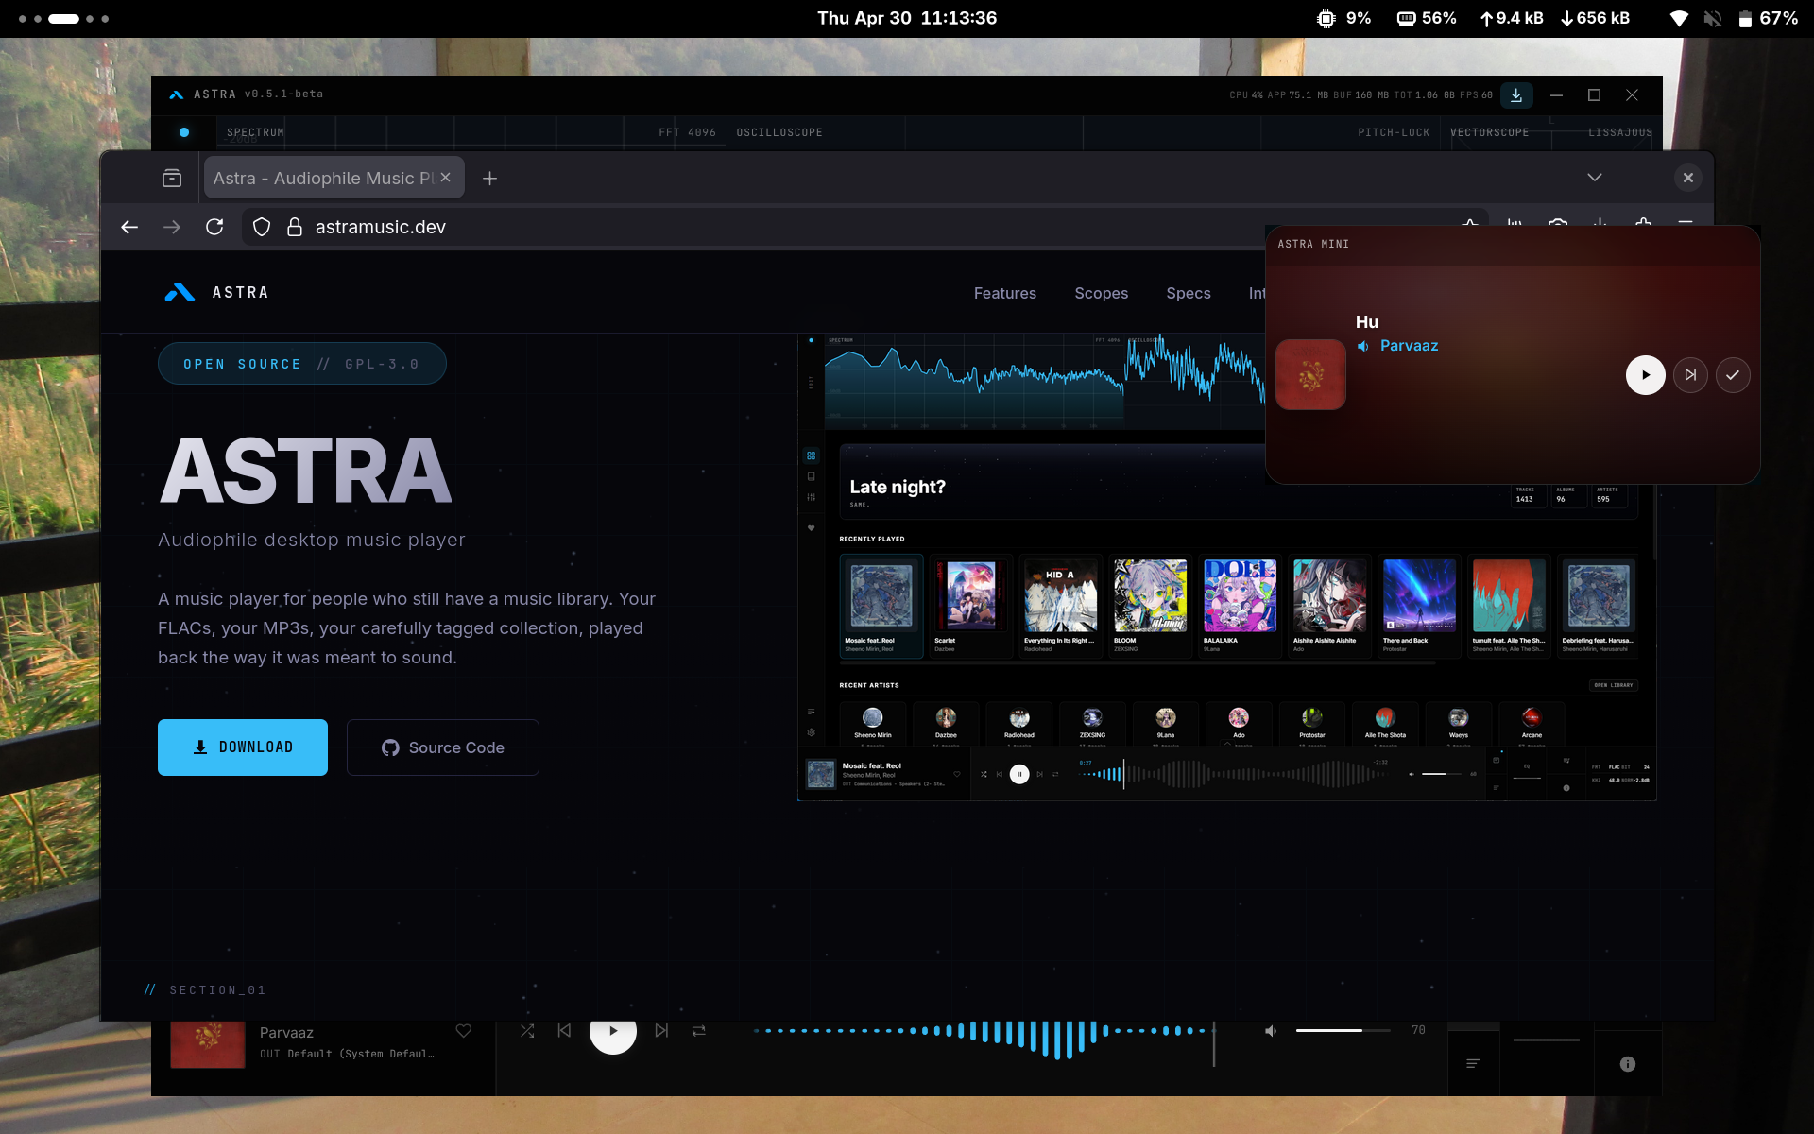Go forward in browser history
Image resolution: width=1814 pixels, height=1134 pixels.
pyautogui.click(x=172, y=227)
